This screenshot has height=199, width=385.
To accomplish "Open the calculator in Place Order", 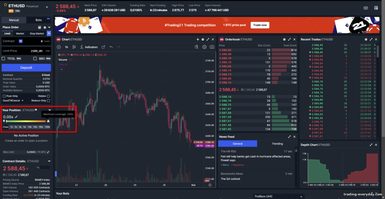I will pos(40,28).
